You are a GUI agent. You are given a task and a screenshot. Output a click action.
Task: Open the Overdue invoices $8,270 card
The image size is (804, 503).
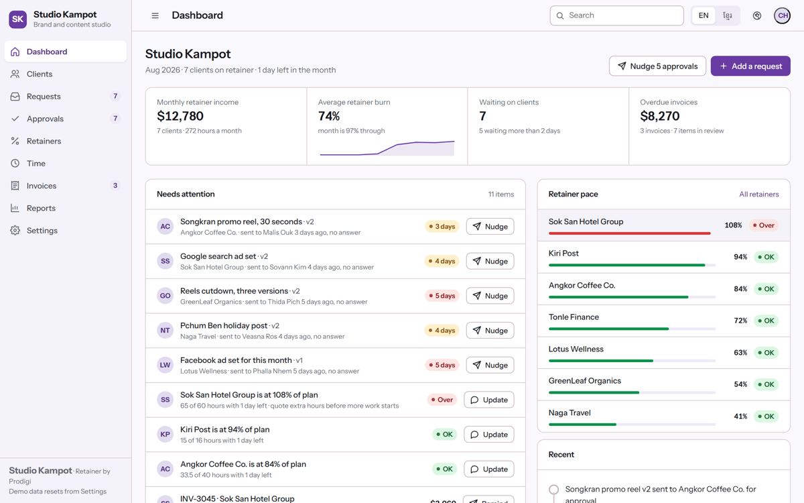[x=710, y=126]
